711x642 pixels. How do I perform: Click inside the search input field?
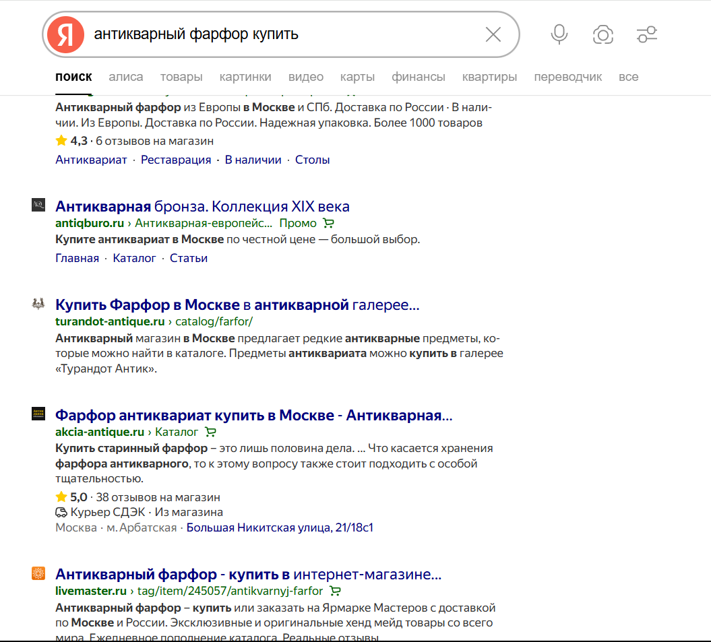click(283, 34)
